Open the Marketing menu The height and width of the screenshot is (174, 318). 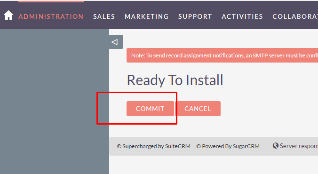147,16
